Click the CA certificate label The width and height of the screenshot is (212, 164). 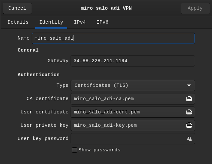coord(48,99)
